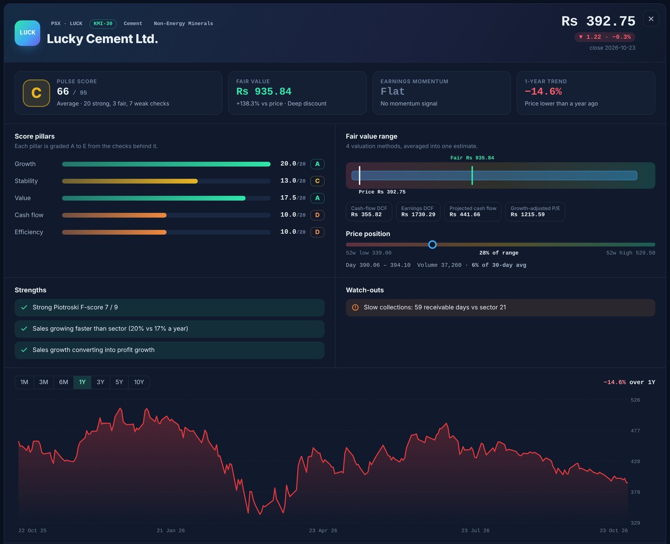Image resolution: width=670 pixels, height=544 pixels.
Task: Click the LUCK ticker logo icon
Action: pos(27,33)
